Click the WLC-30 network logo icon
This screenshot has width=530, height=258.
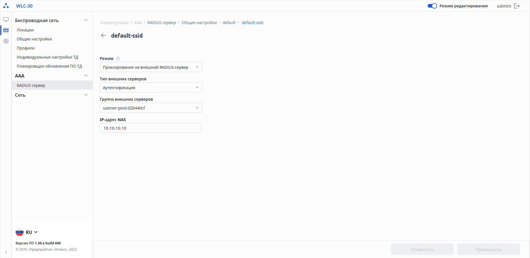6,6
